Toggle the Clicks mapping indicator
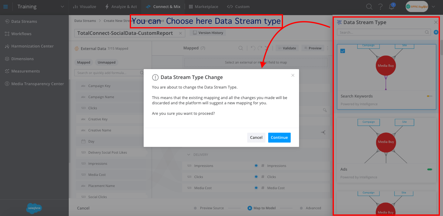Image resolution: width=443 pixels, height=216 pixels. [x=256, y=177]
